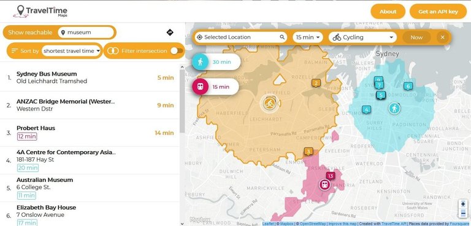Click the directions arrow diamond icon
The image size is (471, 226).
click(170, 32)
